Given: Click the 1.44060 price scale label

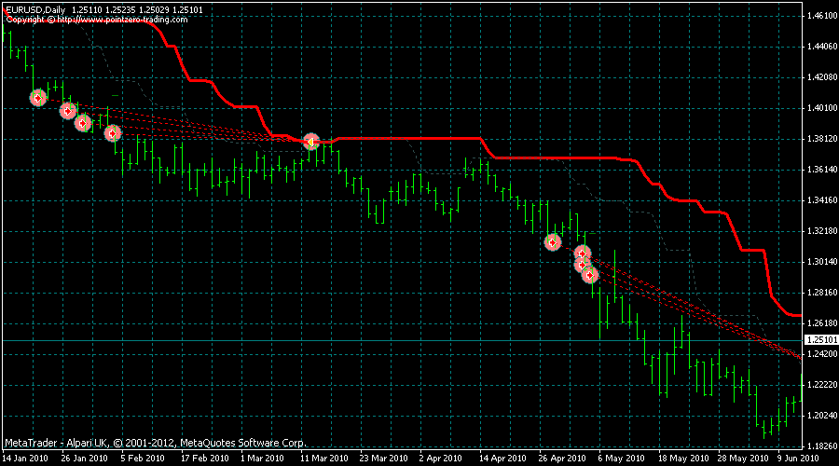Looking at the screenshot, I should point(822,48).
